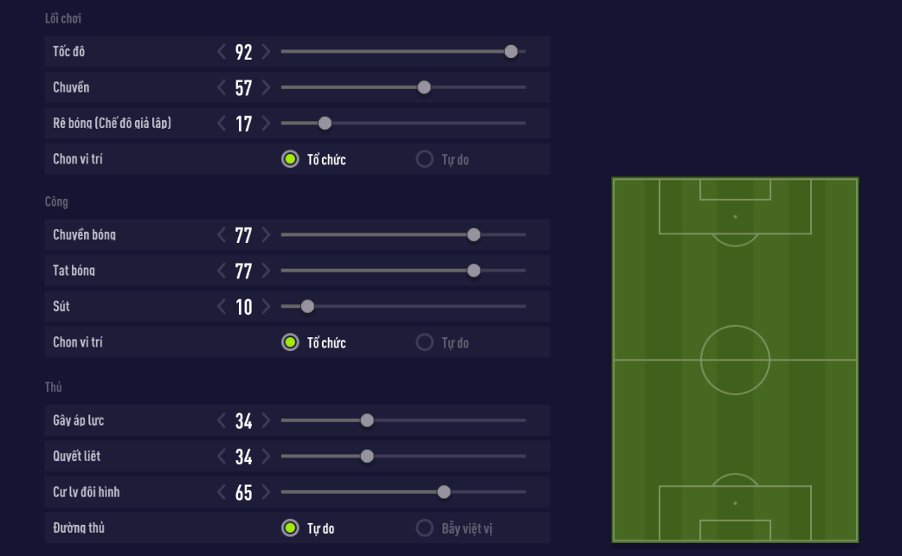This screenshot has height=556, width=902.
Task: Select Tự do for Đường thủ
Action: pyautogui.click(x=290, y=528)
